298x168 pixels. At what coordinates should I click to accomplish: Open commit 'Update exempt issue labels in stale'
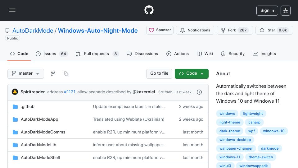pyautogui.click(x=129, y=106)
